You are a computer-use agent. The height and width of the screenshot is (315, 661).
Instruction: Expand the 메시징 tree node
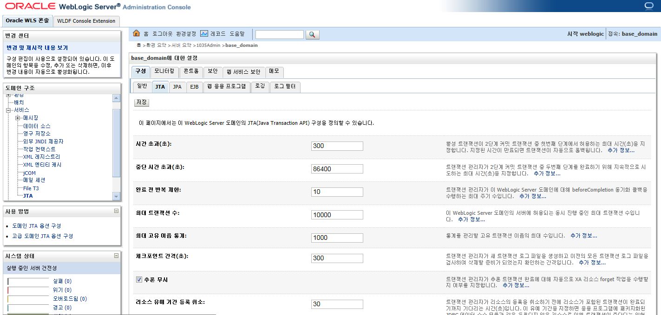point(18,118)
